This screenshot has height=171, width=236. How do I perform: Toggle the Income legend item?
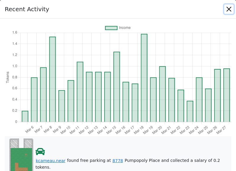[118, 28]
